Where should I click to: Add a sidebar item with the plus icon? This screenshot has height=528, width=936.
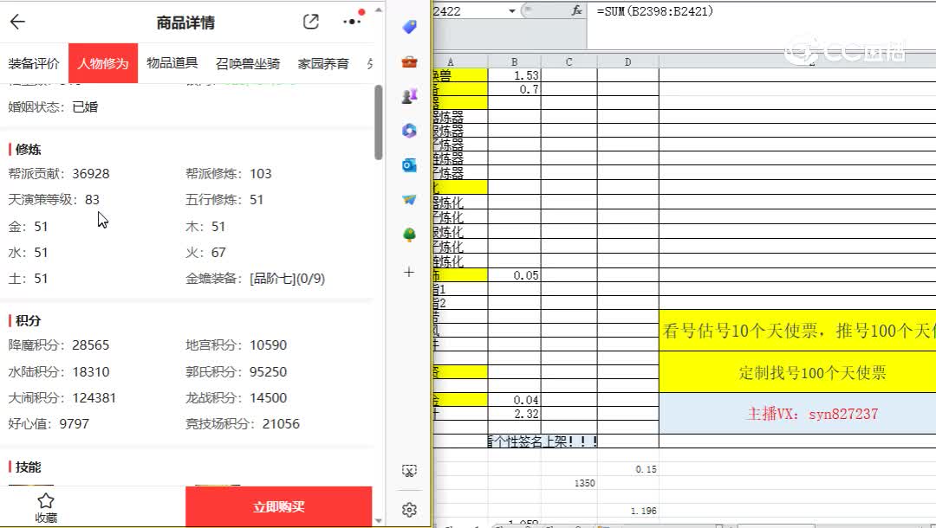tap(409, 273)
